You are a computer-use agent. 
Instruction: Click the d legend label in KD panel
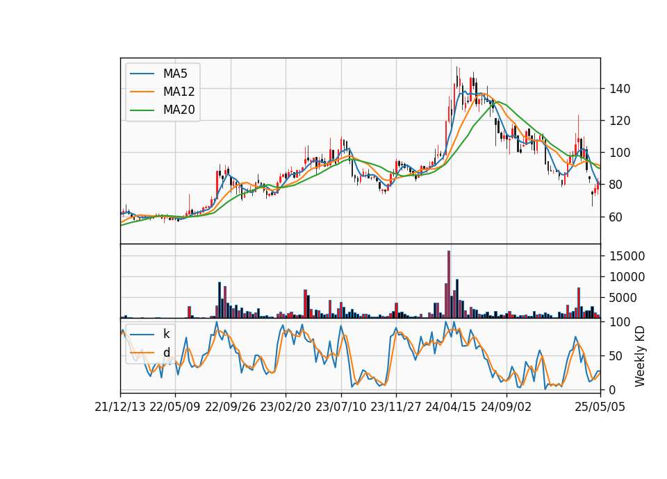coord(166,353)
